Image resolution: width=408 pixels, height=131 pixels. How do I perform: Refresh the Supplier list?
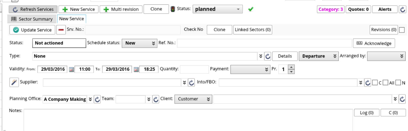[x=191, y=82]
